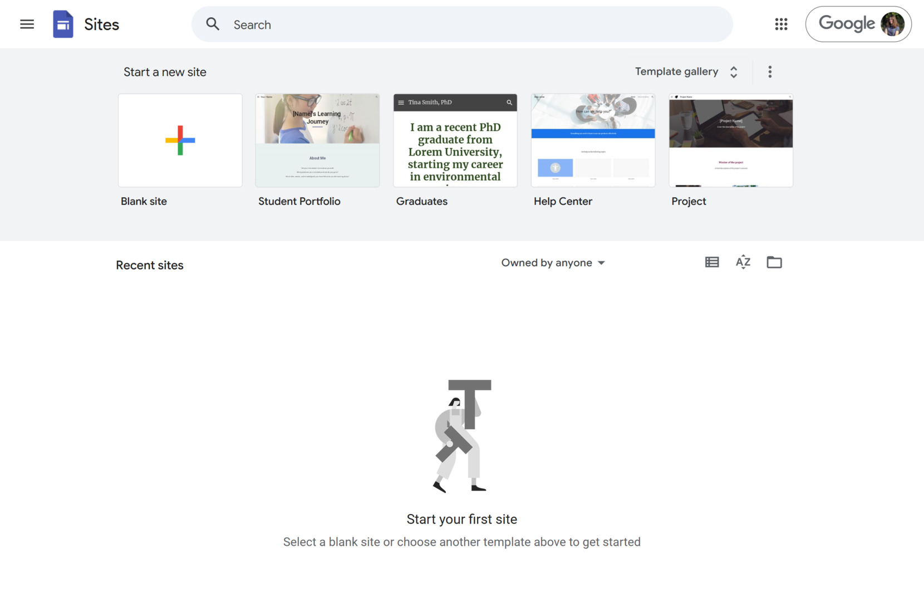Viewport: 924px width, 592px height.
Task: Create a Blank site
Action: click(x=180, y=140)
